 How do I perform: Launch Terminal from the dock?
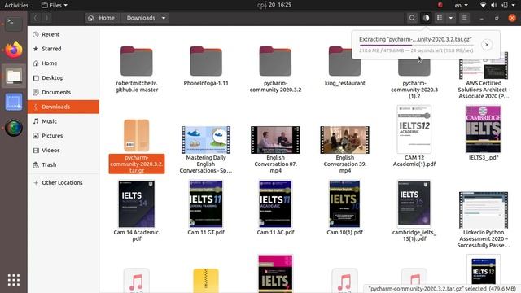click(14, 24)
